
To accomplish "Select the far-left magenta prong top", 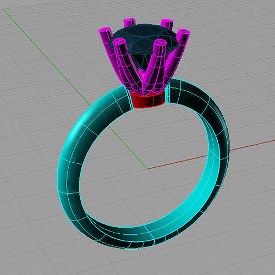I will (x=105, y=30).
